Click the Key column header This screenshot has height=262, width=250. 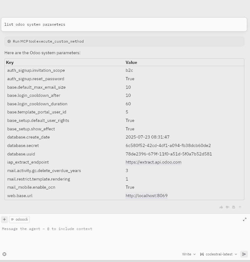(x=10, y=62)
